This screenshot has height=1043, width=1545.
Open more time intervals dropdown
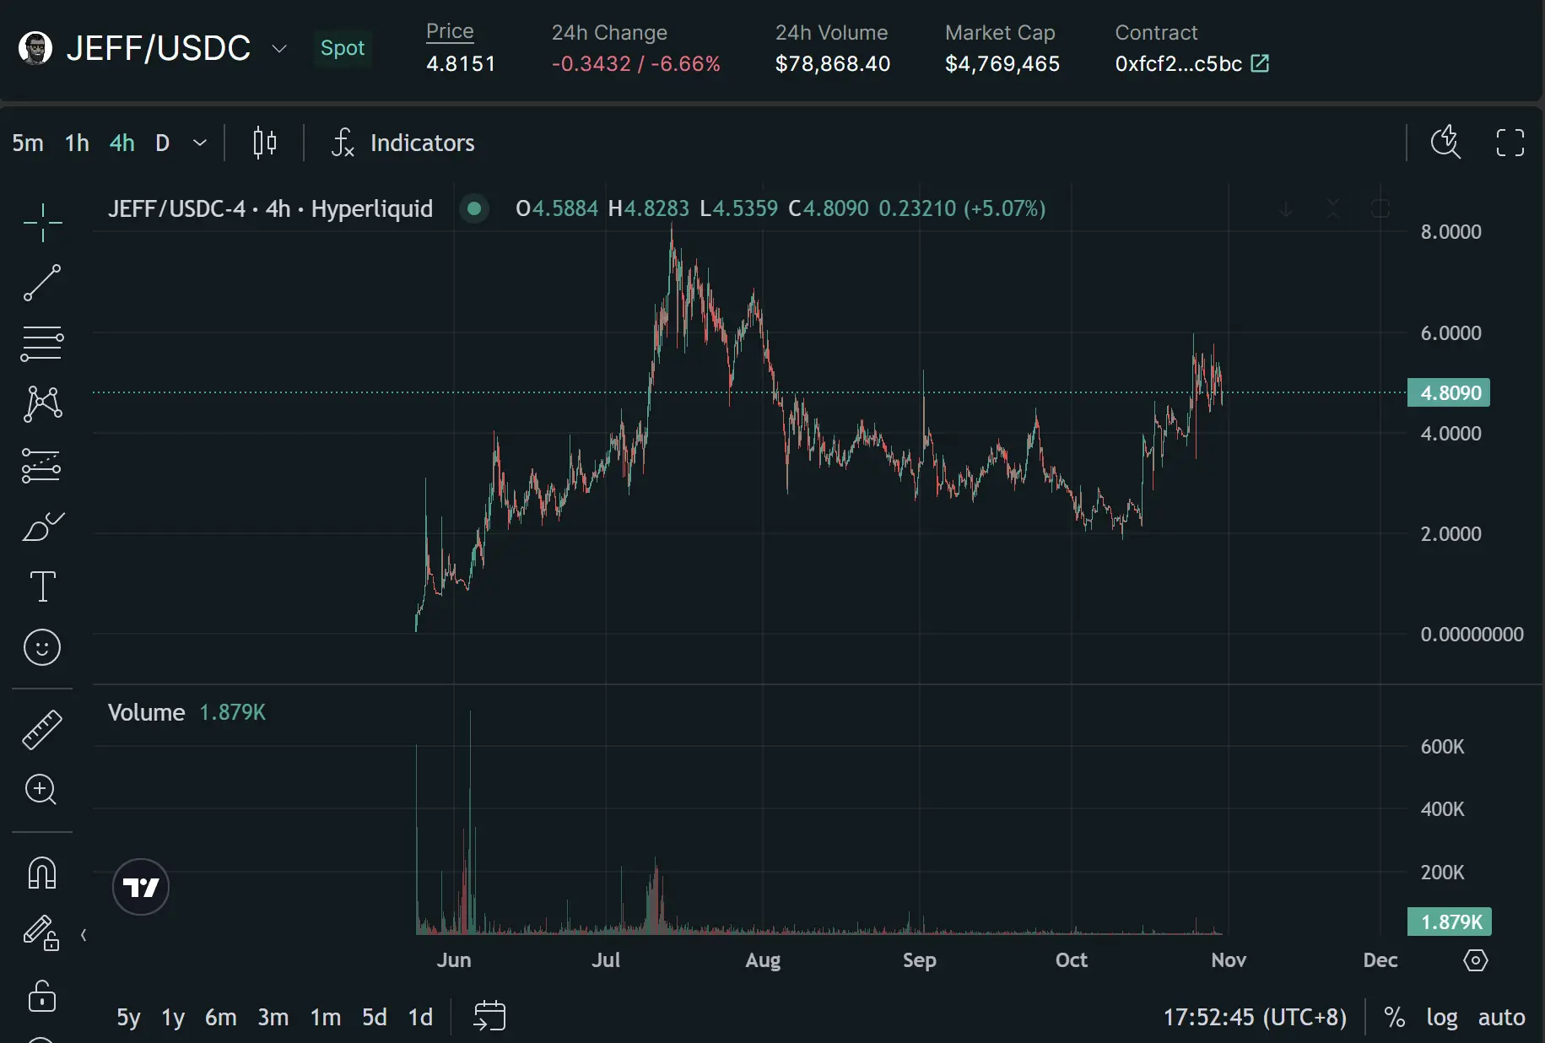(200, 143)
